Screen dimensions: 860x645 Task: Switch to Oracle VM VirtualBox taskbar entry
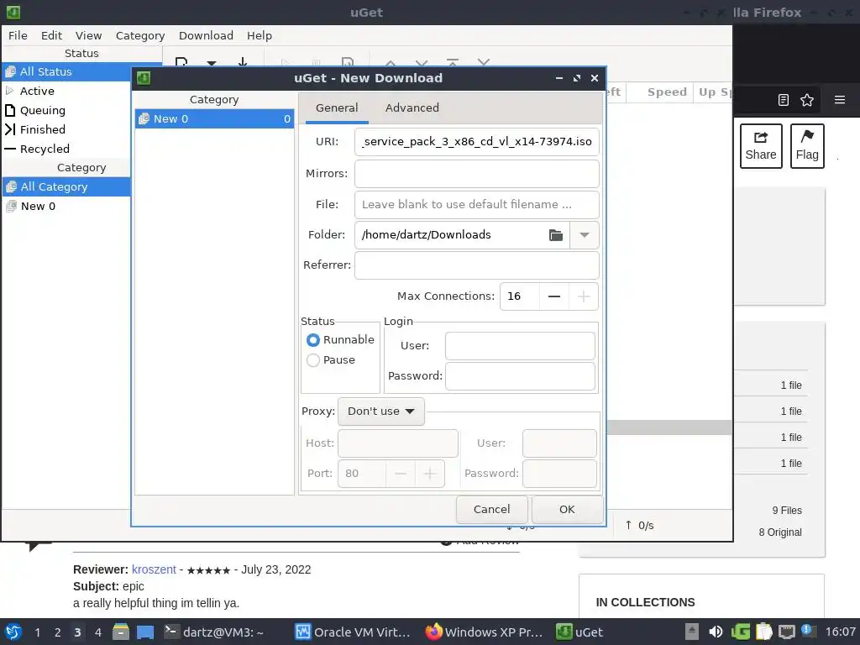click(353, 632)
